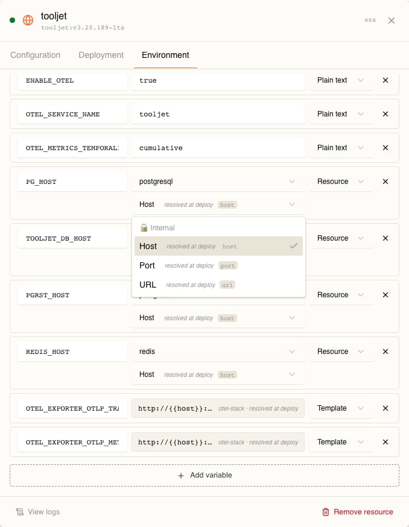This screenshot has width=409, height=527.
Task: Click the WEB label in header
Action: 370,20
